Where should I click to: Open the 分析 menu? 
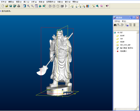(x=34, y=2)
